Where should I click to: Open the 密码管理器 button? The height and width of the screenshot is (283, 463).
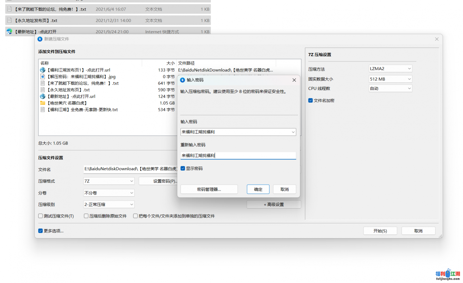coord(209,189)
